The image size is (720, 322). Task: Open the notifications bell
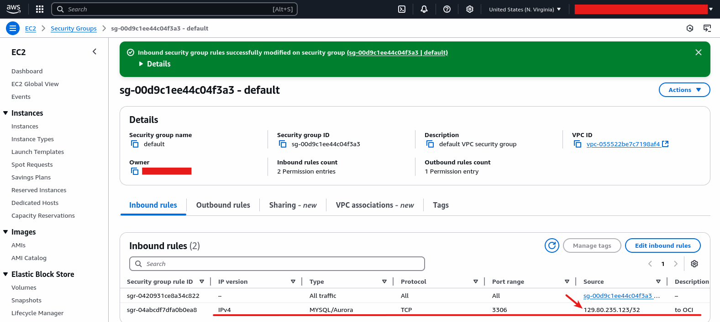[424, 9]
